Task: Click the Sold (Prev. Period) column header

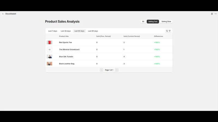Action: click(104, 36)
